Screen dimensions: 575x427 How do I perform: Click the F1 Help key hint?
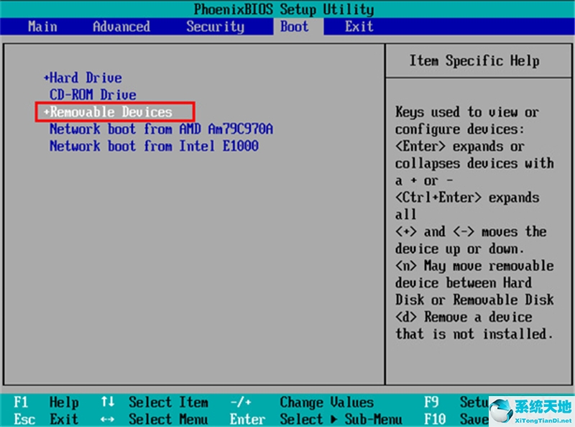click(46, 403)
